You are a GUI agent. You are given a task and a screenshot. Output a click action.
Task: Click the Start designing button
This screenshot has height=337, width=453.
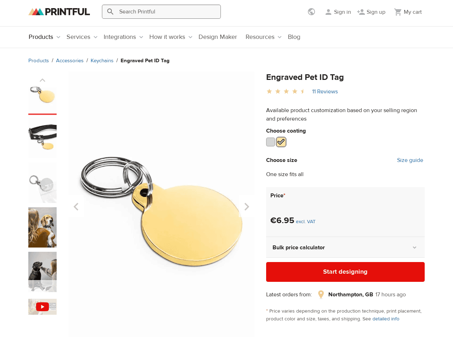[345, 272]
